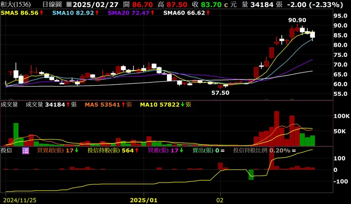This screenshot has width=351, height=204.
Task: Click the 買進(張) 17 label
Action: coord(163,151)
